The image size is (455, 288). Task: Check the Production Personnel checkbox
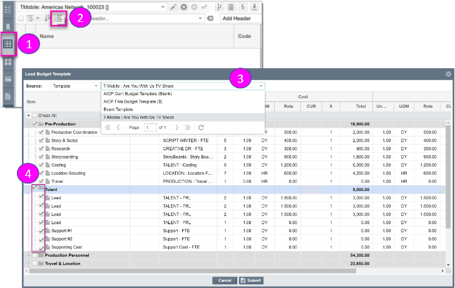35,255
